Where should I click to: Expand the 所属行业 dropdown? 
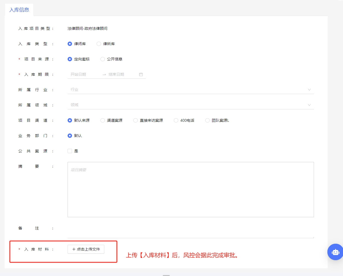point(309,90)
